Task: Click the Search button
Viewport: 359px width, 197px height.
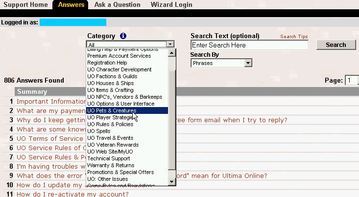Action: click(x=336, y=45)
